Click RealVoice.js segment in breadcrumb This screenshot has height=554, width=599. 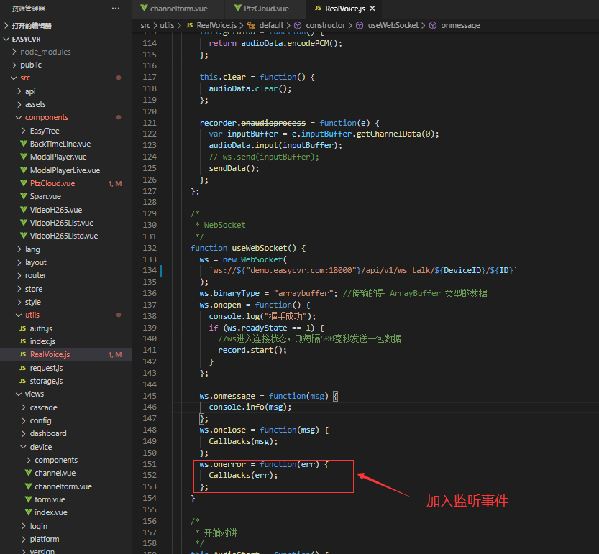[x=216, y=25]
